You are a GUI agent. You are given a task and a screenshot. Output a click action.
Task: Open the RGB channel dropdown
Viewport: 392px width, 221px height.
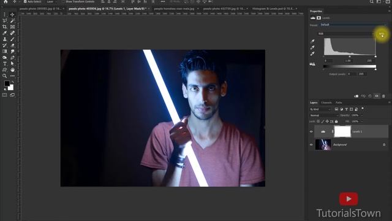click(346, 34)
